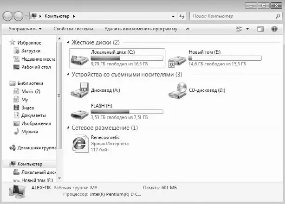
Task: Collapse the Сетевое размещение group
Action: [x=68, y=128]
